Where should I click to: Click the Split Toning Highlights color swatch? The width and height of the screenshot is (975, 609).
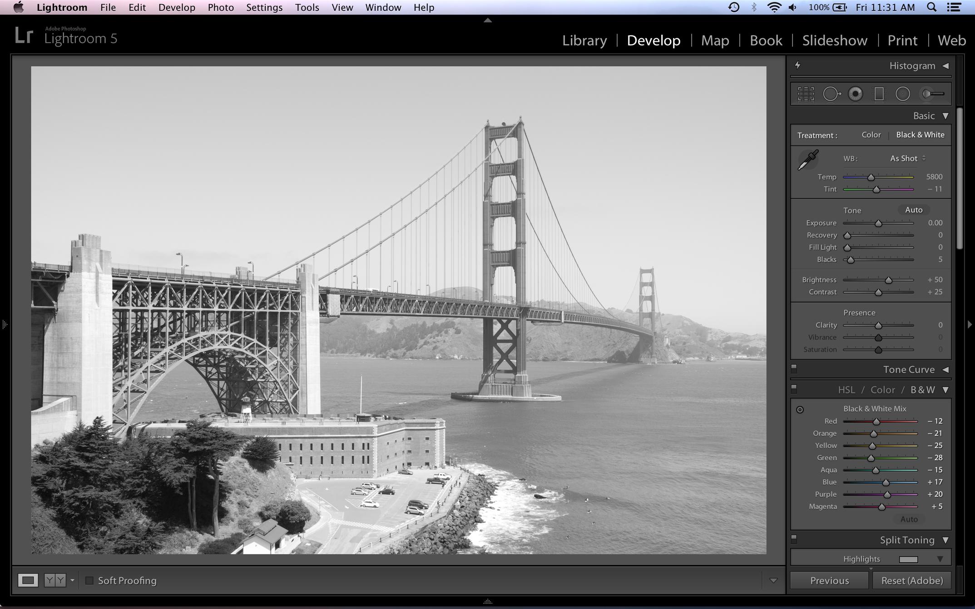click(x=908, y=559)
